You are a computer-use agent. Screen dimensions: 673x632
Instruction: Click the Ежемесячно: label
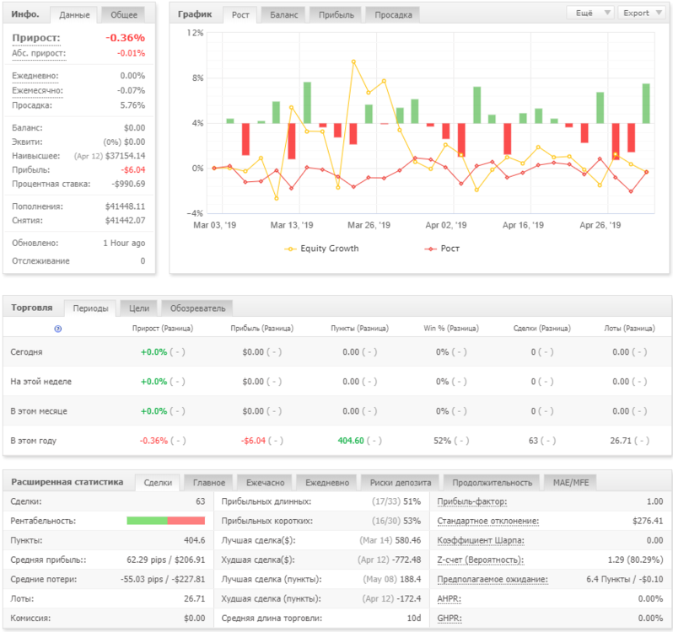coord(37,90)
